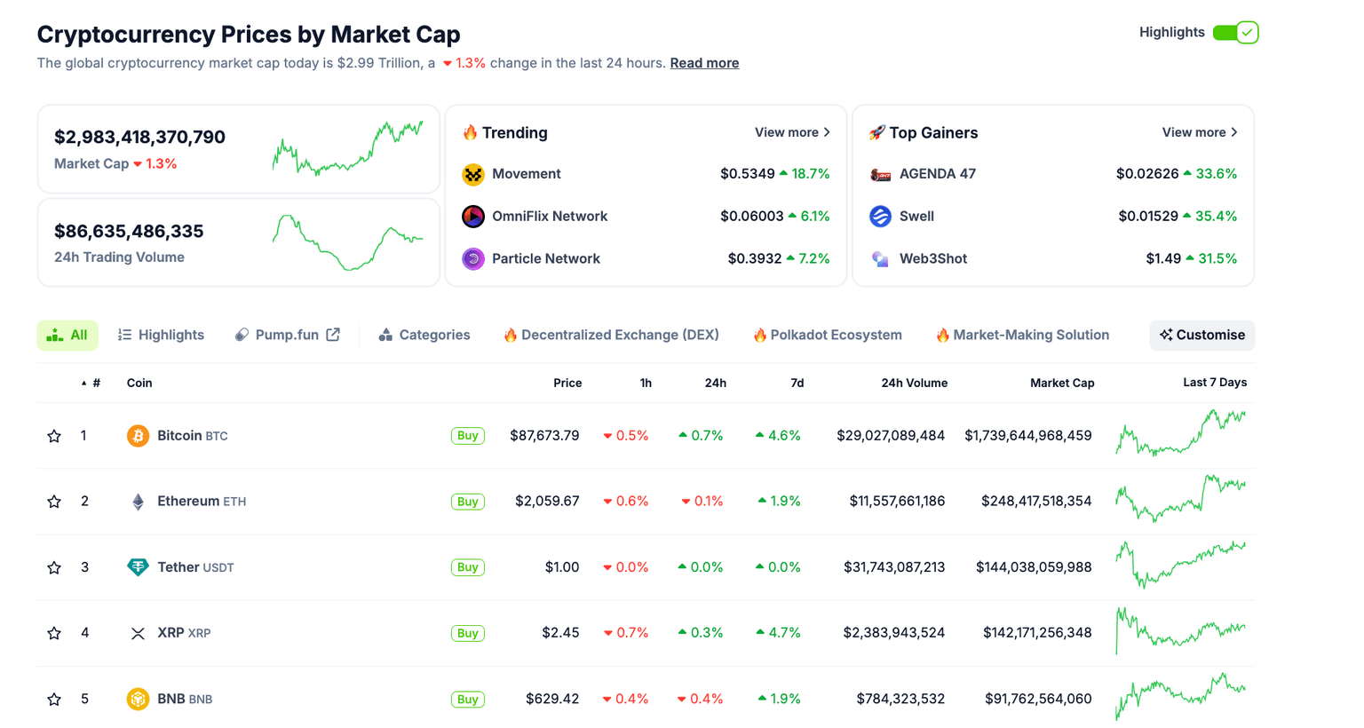The width and height of the screenshot is (1364, 728).
Task: Click the Tether USDT coin icon
Action: click(138, 566)
